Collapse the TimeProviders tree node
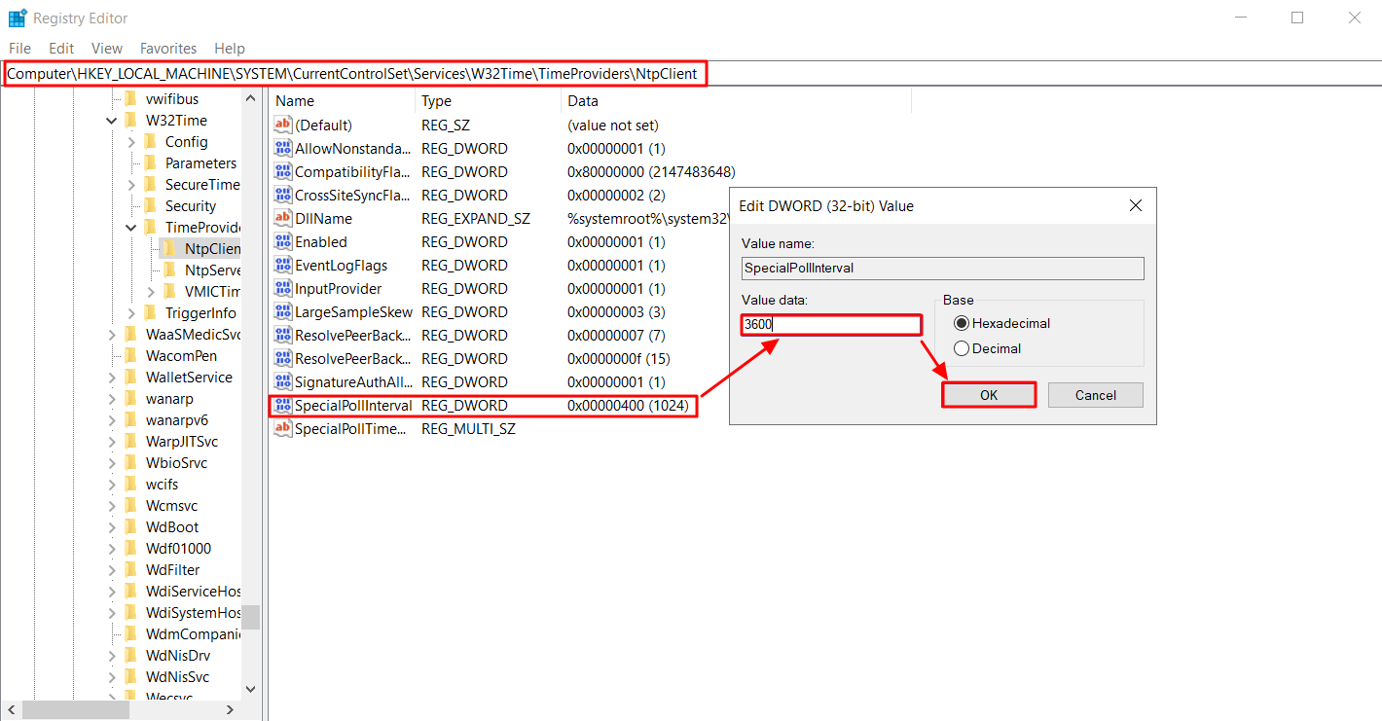Image resolution: width=1382 pixels, height=721 pixels. point(131,228)
